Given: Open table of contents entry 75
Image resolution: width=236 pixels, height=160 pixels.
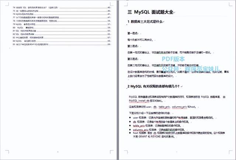Looking at the screenshot, I should 62,11.
